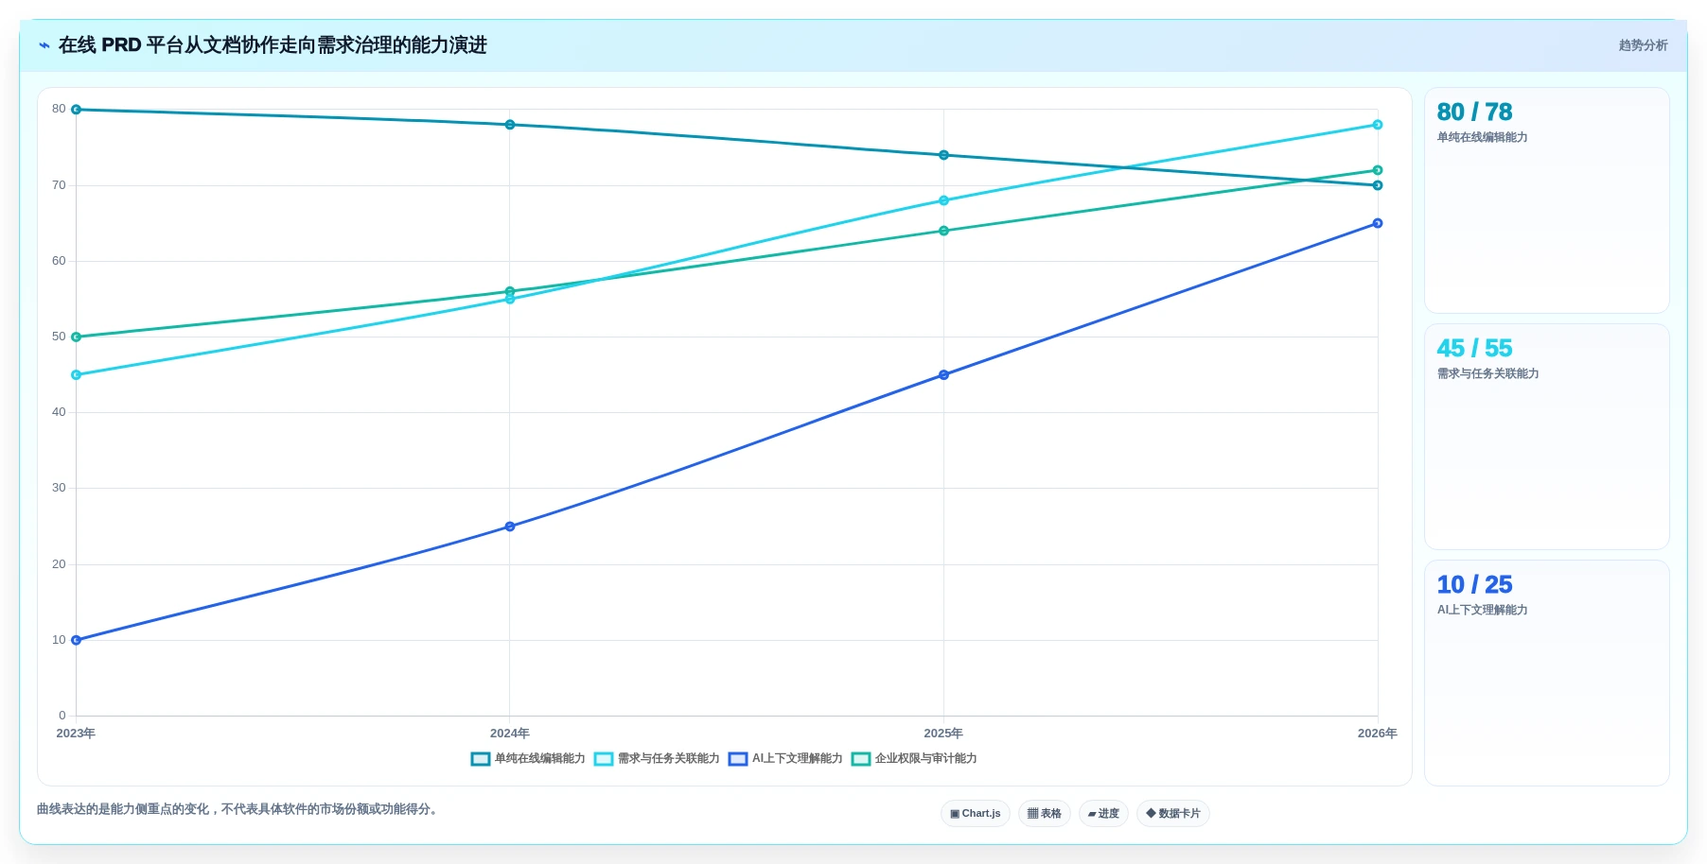Click the 2023年 point at value 80

76,110
